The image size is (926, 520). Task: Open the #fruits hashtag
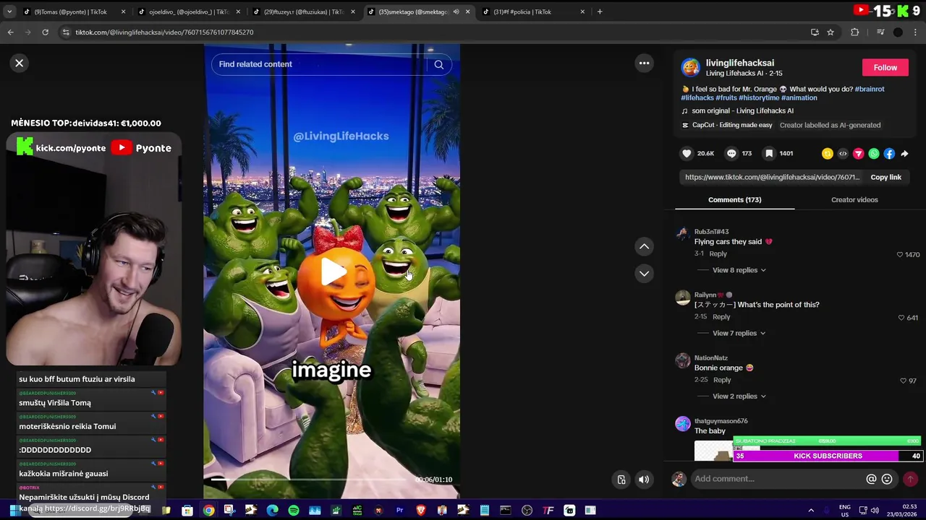726,97
